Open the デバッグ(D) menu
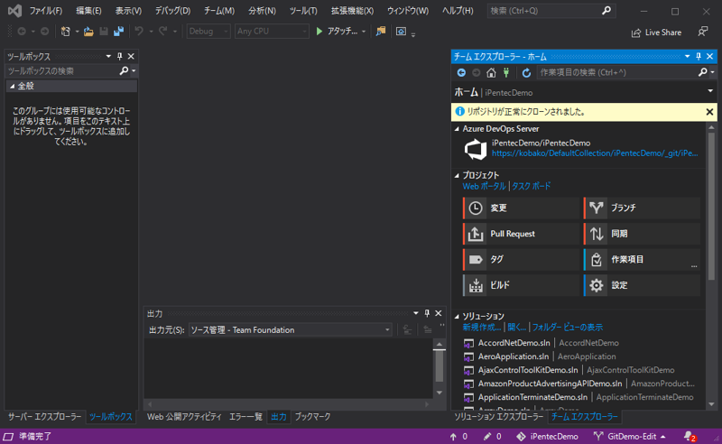 [172, 11]
